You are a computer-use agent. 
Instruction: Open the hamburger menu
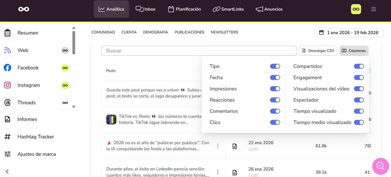(373, 9)
